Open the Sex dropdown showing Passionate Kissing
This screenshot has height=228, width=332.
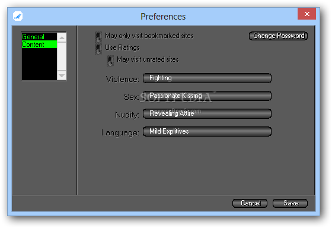[207, 96]
